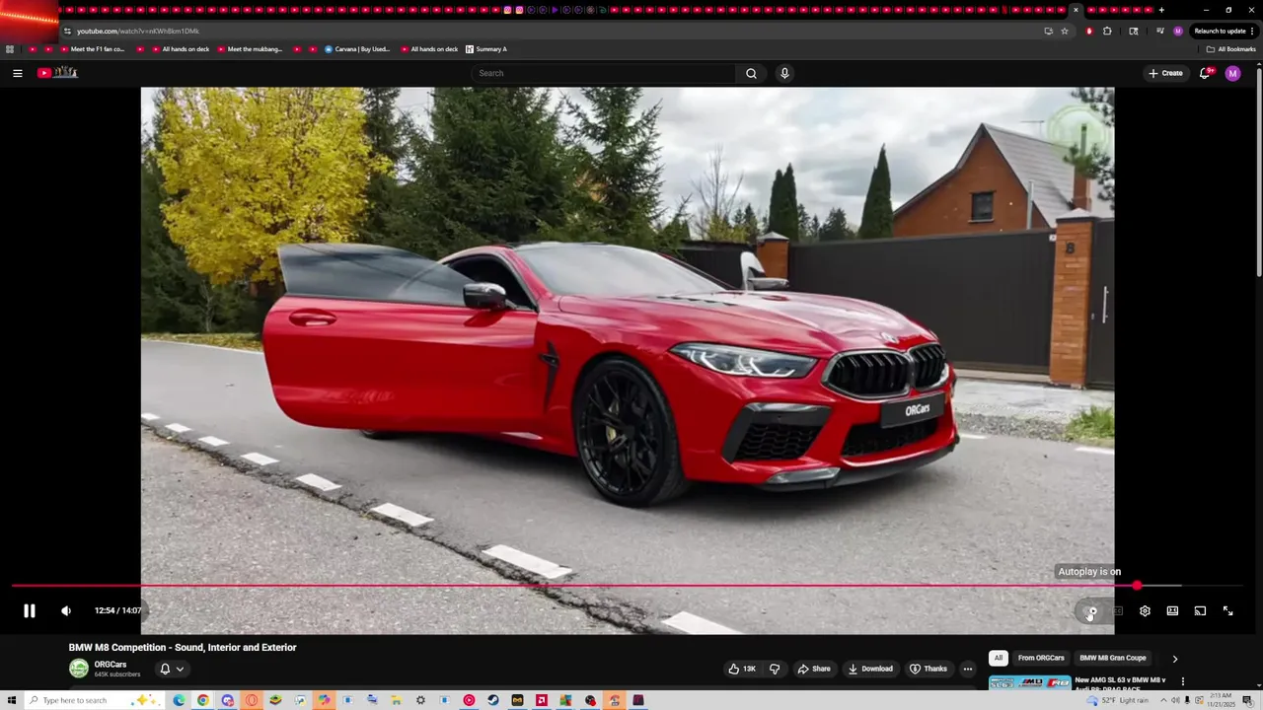The width and height of the screenshot is (1263, 710).
Task: Open 'Summary A' bookmark
Action: [x=485, y=49]
